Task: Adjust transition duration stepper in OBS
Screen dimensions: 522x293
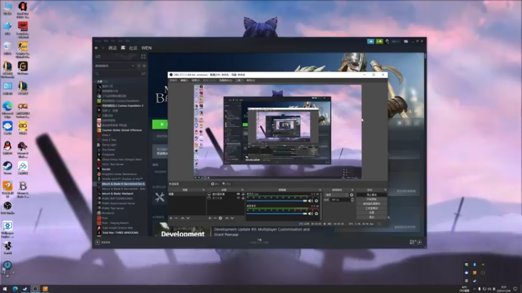Action: (352, 200)
